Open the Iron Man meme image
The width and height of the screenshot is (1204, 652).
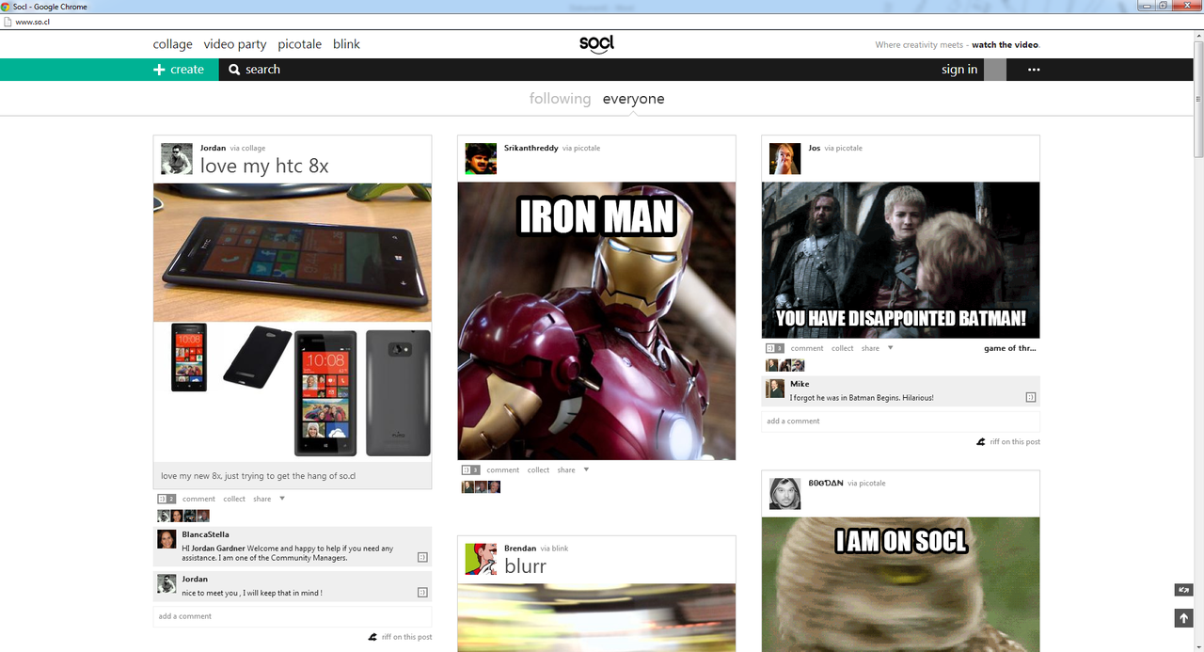pyautogui.click(x=596, y=321)
